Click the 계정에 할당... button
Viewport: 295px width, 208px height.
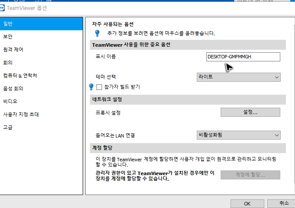(250, 175)
